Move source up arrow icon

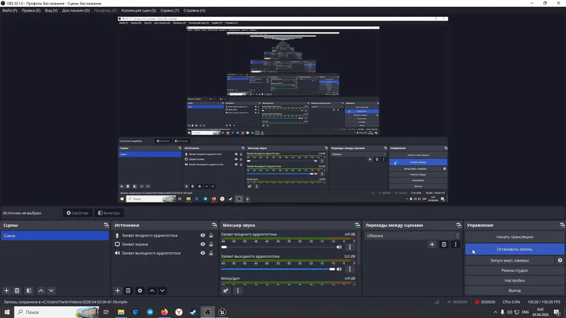tap(152, 290)
